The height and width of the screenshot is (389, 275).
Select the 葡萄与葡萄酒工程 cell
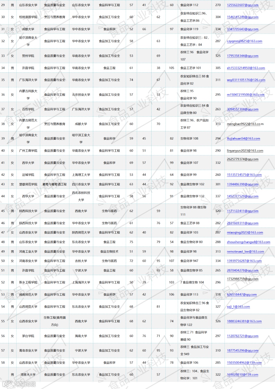[54, 184]
